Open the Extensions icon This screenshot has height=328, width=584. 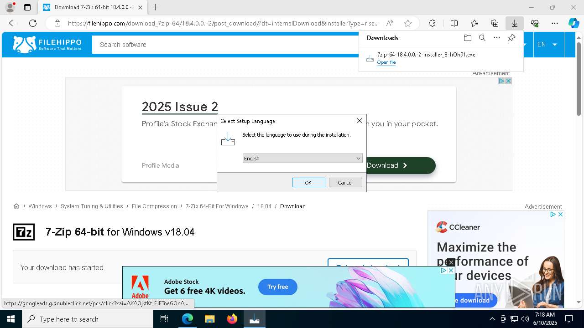(432, 23)
